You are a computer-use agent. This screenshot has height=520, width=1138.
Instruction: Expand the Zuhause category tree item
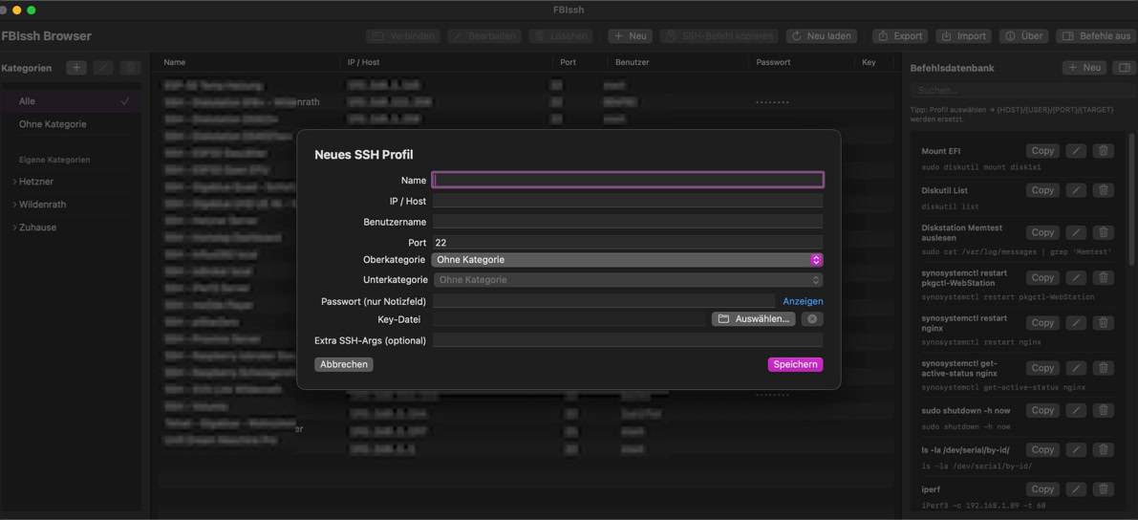(x=15, y=227)
